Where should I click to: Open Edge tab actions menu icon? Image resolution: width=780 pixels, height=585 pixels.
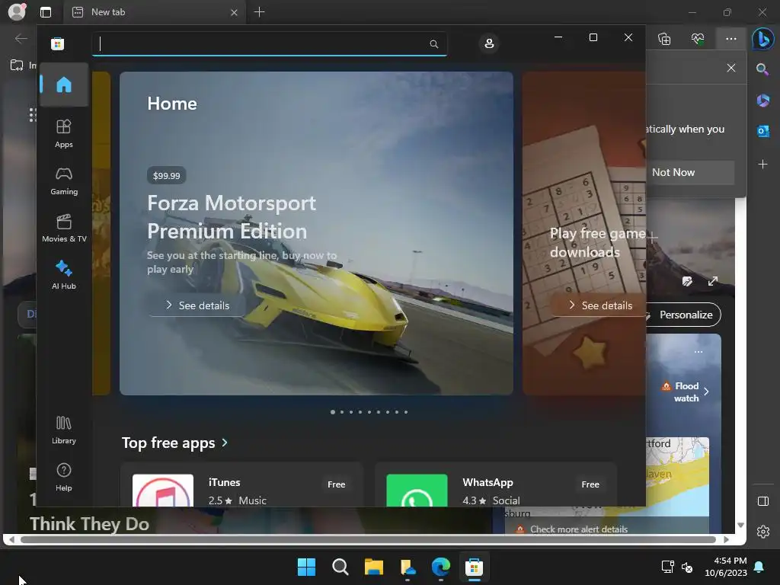pos(45,12)
